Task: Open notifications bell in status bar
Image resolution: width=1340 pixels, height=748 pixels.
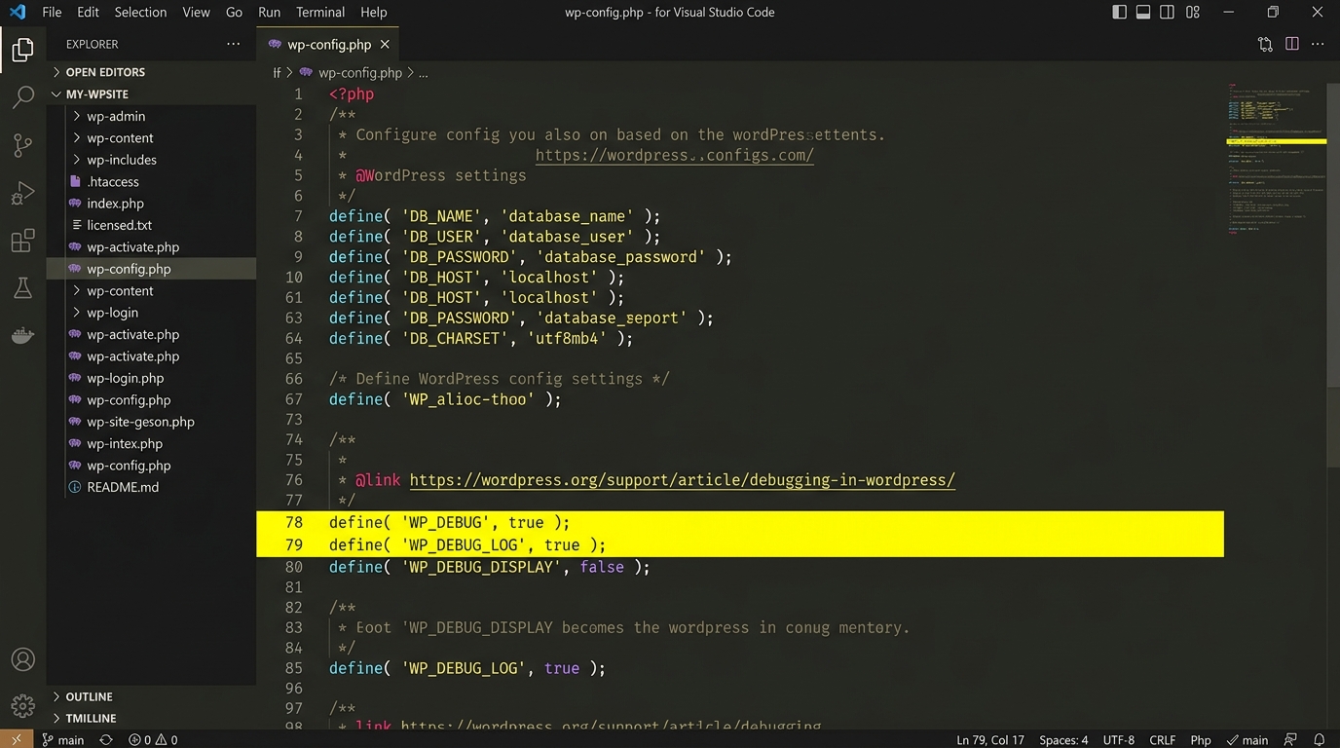Action: [x=1320, y=739]
